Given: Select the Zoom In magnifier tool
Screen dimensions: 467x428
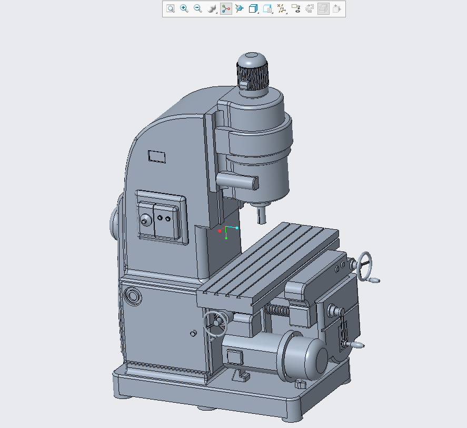Looking at the screenshot, I should 184,8.
